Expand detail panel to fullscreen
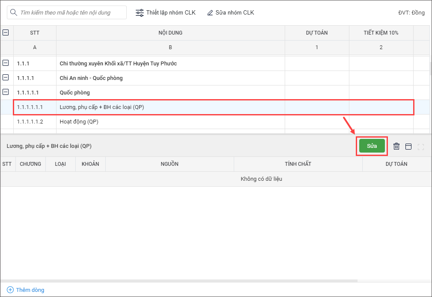Image resolution: width=432 pixels, height=297 pixels. coord(420,147)
